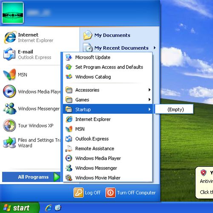Click the Set Program Access and Defaults icon
This screenshot has width=213, height=213.
[69, 67]
